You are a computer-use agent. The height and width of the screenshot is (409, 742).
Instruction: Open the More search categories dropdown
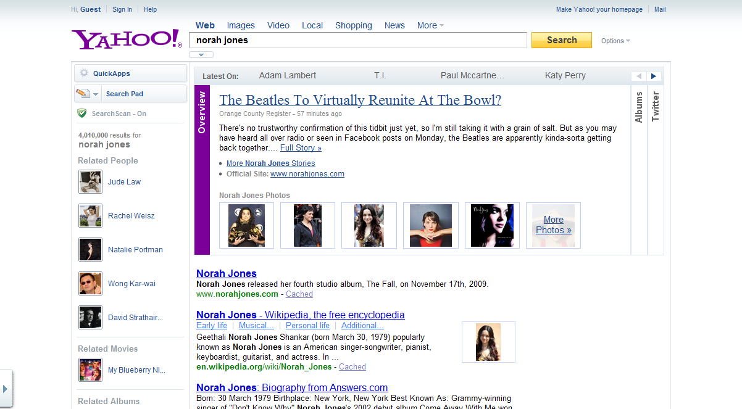tap(430, 26)
